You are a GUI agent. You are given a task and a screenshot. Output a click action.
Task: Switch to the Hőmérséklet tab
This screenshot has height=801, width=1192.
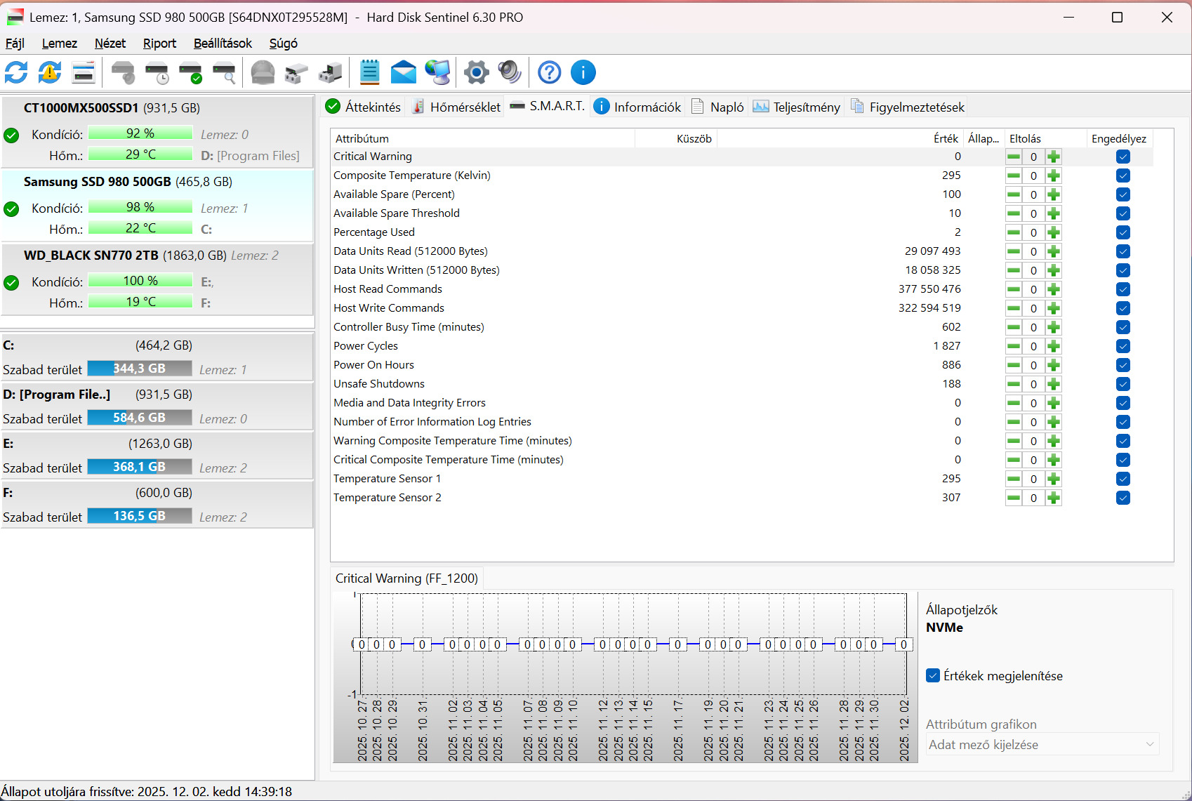click(456, 107)
